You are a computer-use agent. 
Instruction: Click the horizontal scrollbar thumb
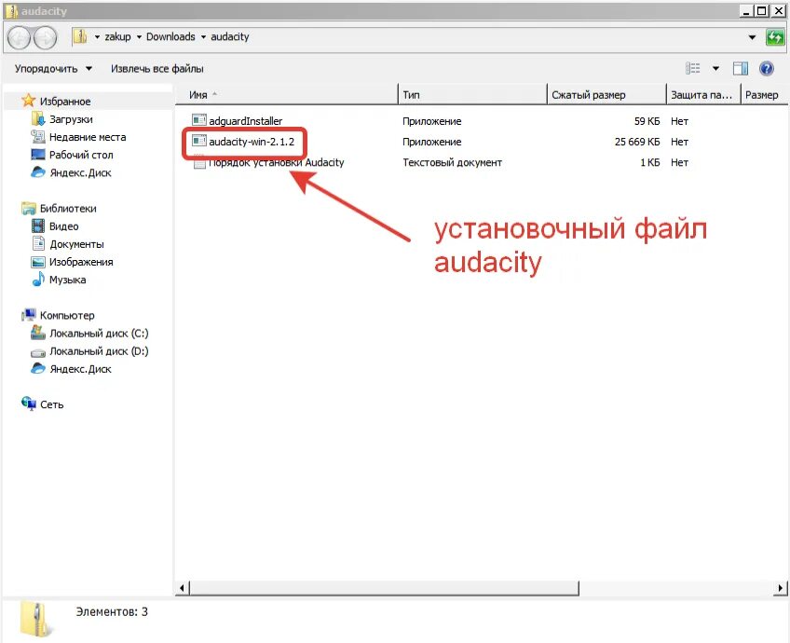[384, 588]
